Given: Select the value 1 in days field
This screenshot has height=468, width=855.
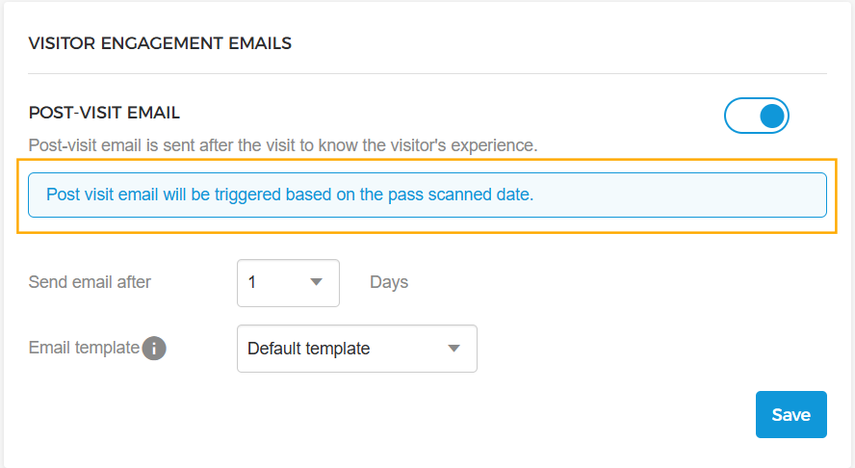Looking at the screenshot, I should pyautogui.click(x=252, y=283).
